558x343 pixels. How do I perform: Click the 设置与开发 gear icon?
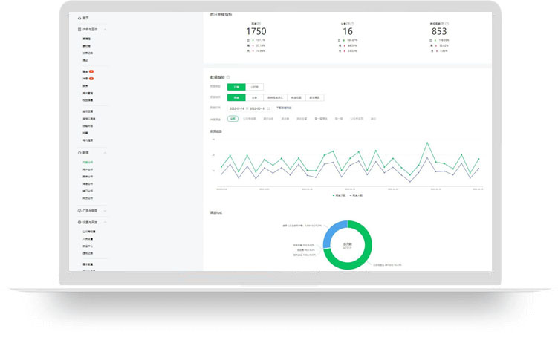tap(79, 222)
